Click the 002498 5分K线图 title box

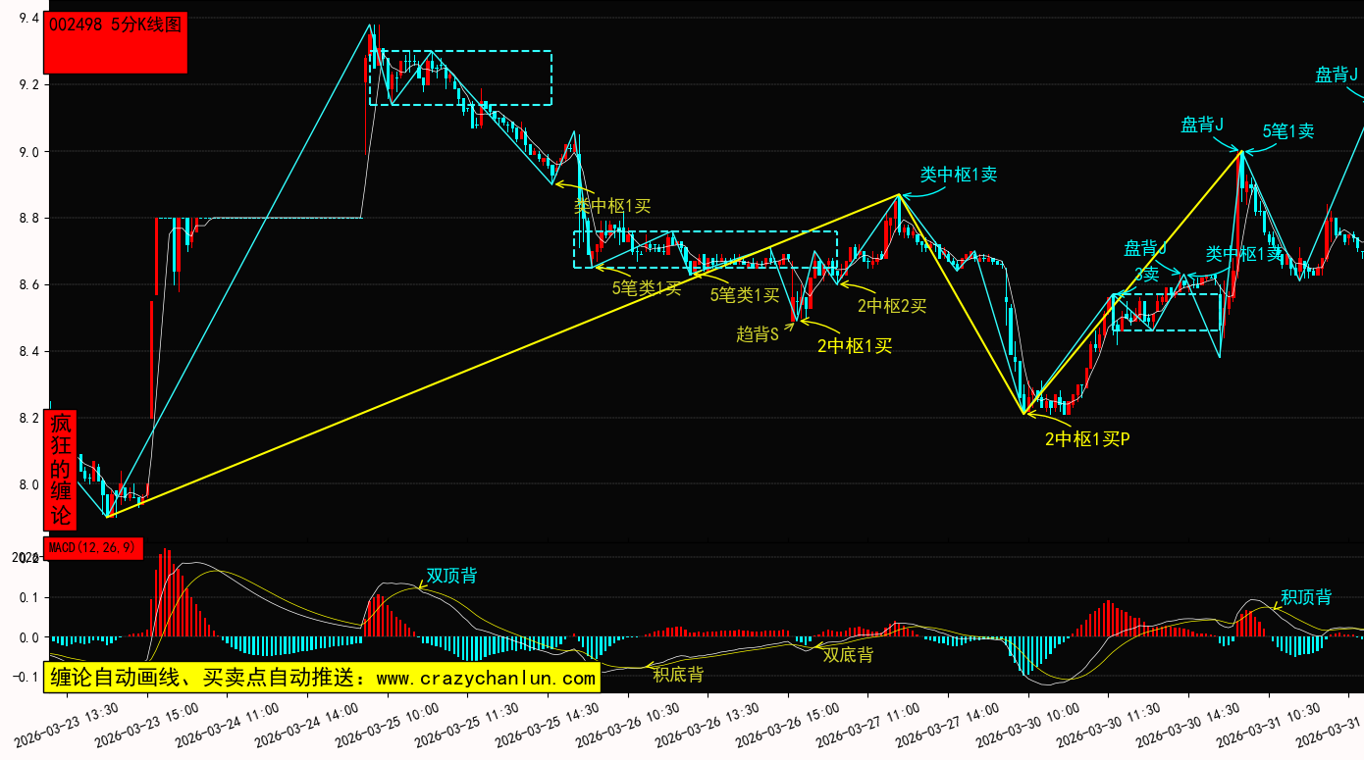pyautogui.click(x=117, y=43)
